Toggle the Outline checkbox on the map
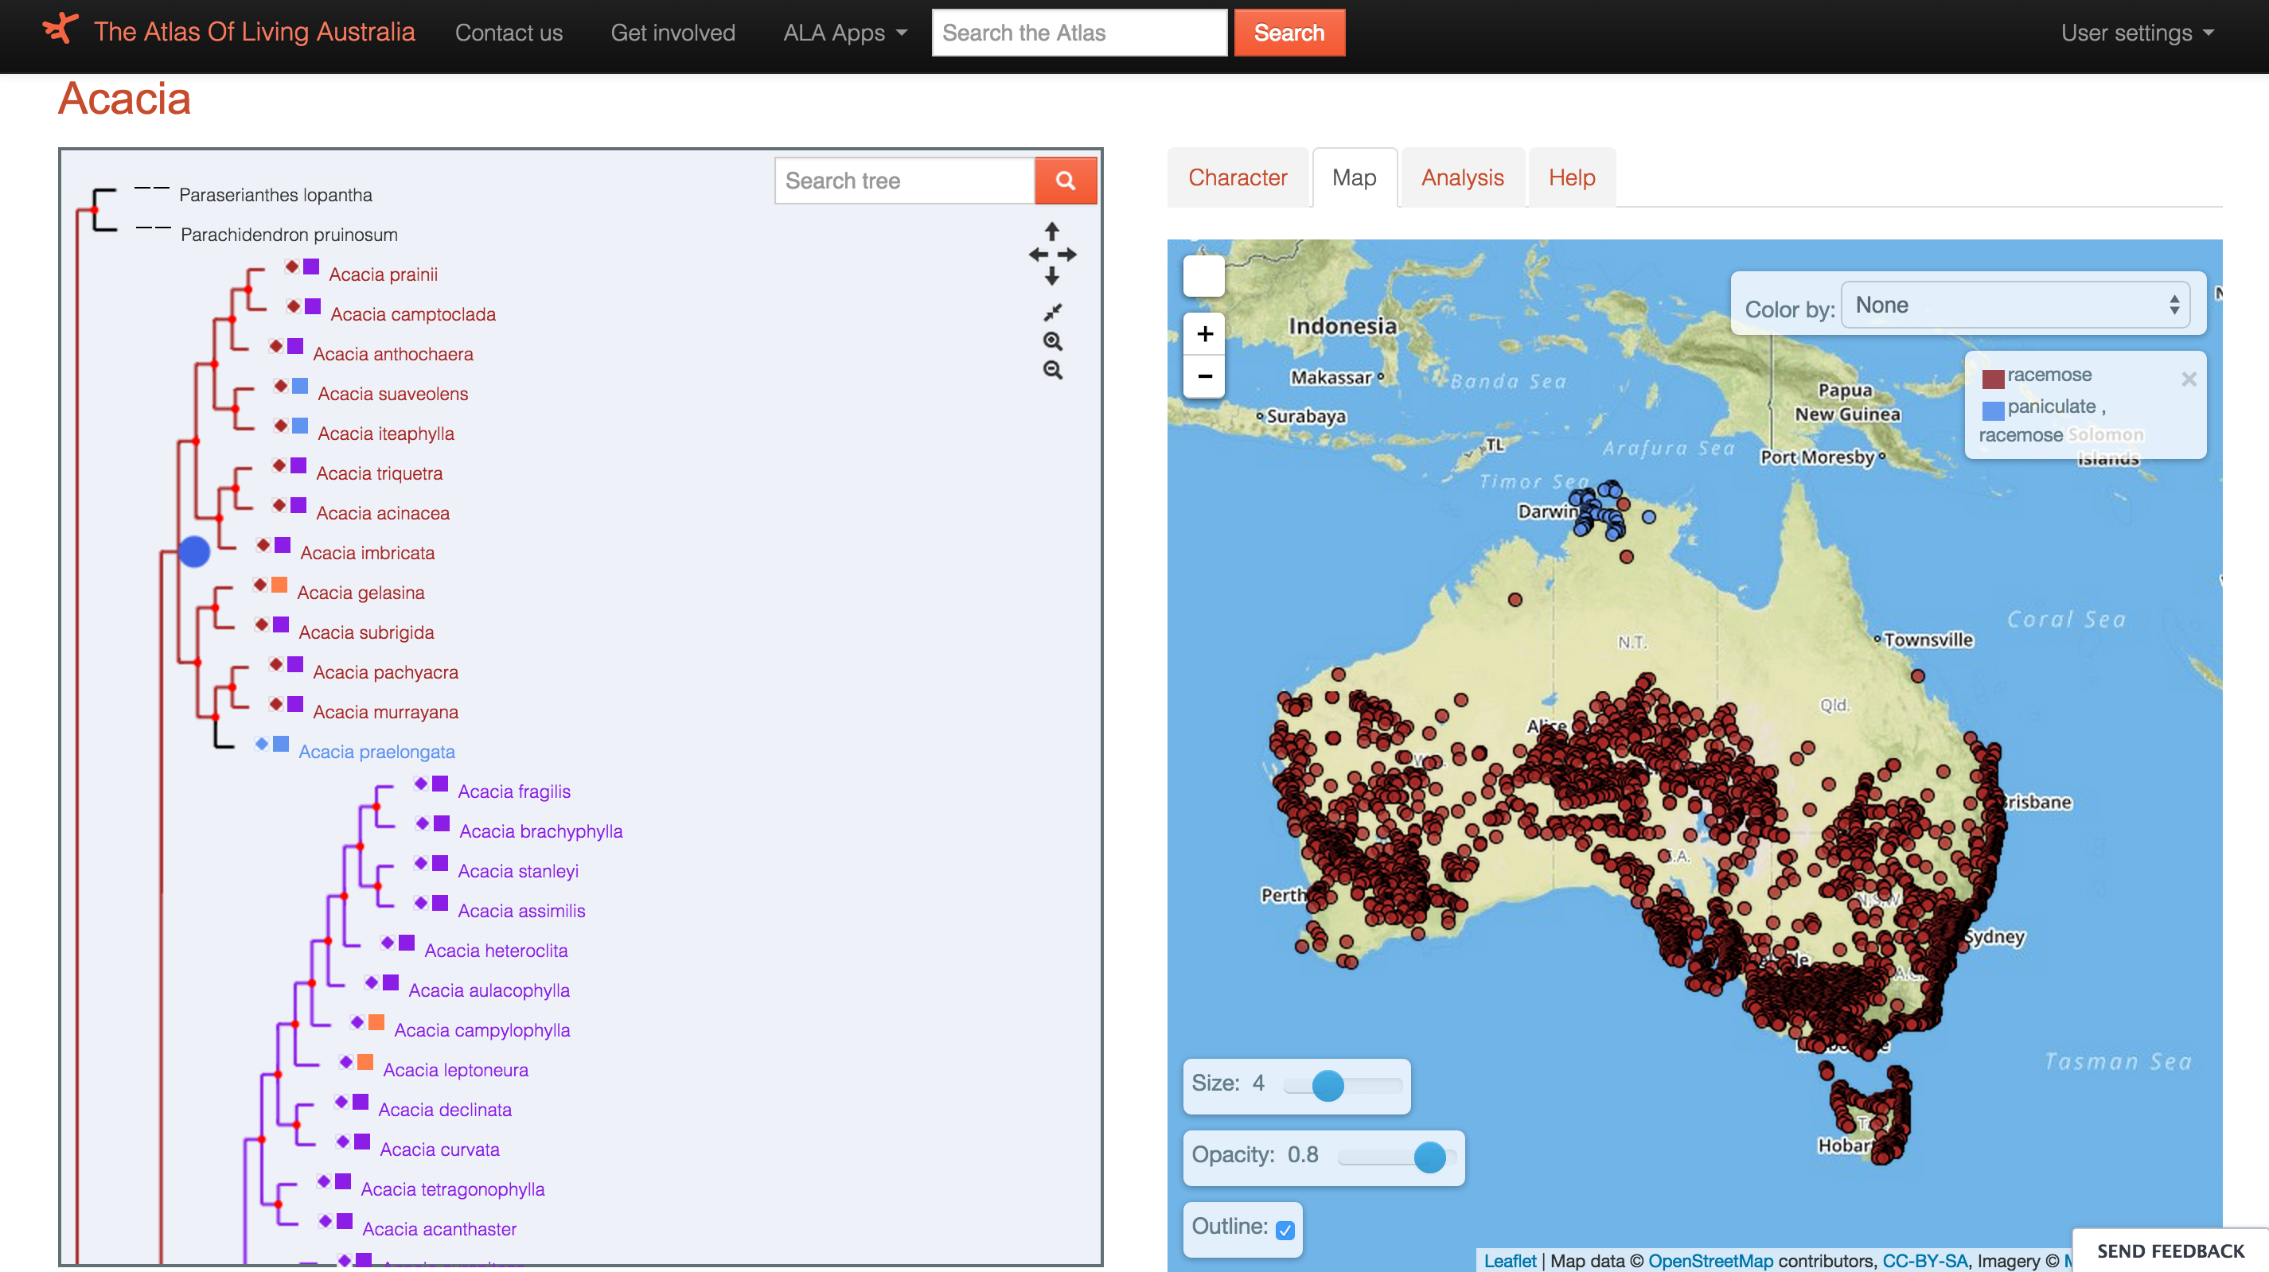This screenshot has width=2269, height=1272. point(1285,1230)
